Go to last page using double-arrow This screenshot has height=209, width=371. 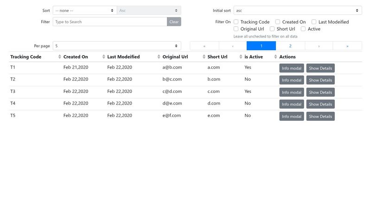point(347,46)
